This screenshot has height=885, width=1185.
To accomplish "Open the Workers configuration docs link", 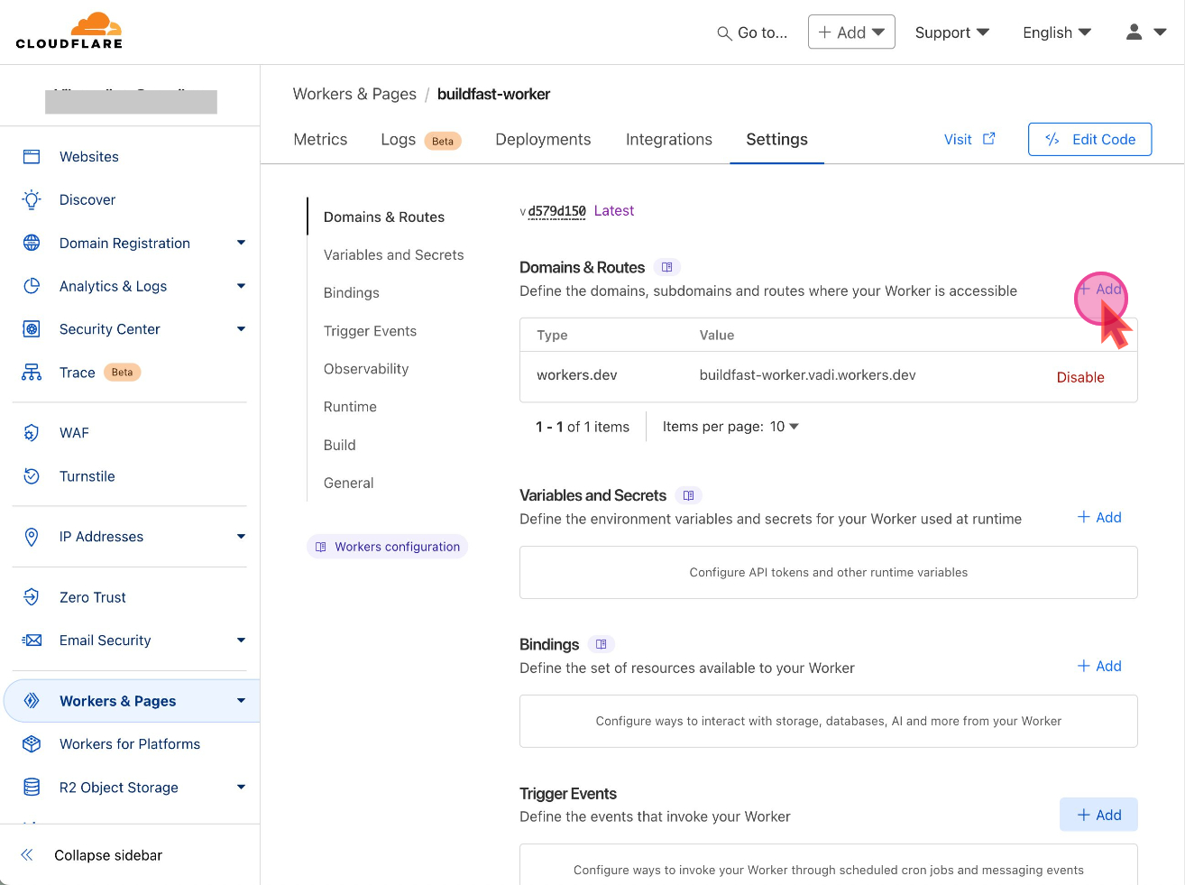I will coord(387,547).
